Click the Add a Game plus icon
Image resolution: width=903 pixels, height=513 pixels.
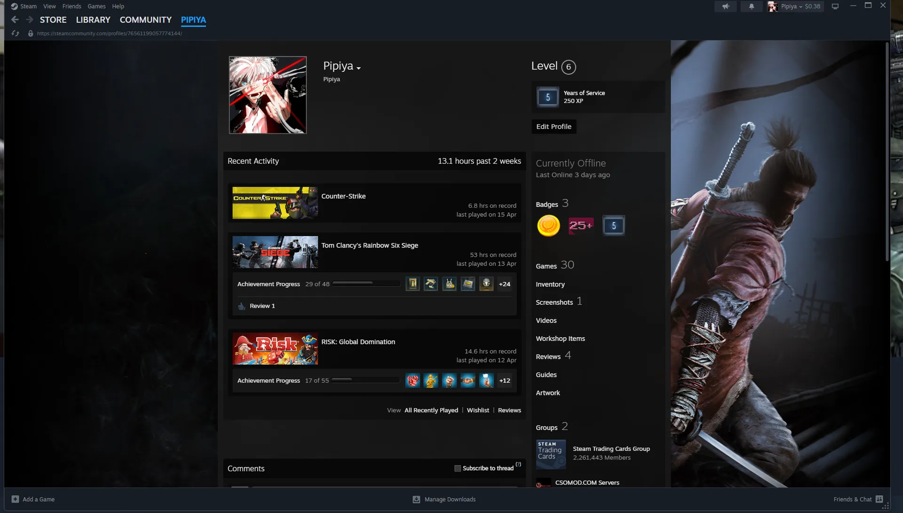point(16,499)
